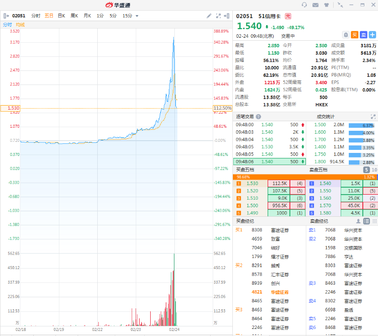Click the 华盛证券 broker 4821 row

point(270,292)
